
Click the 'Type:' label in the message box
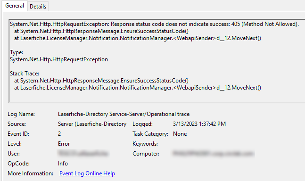pyautogui.click(x=16, y=52)
